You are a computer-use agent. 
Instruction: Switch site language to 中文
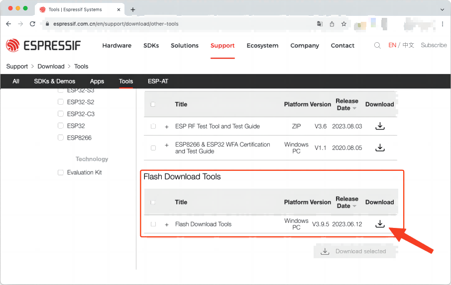click(x=408, y=45)
